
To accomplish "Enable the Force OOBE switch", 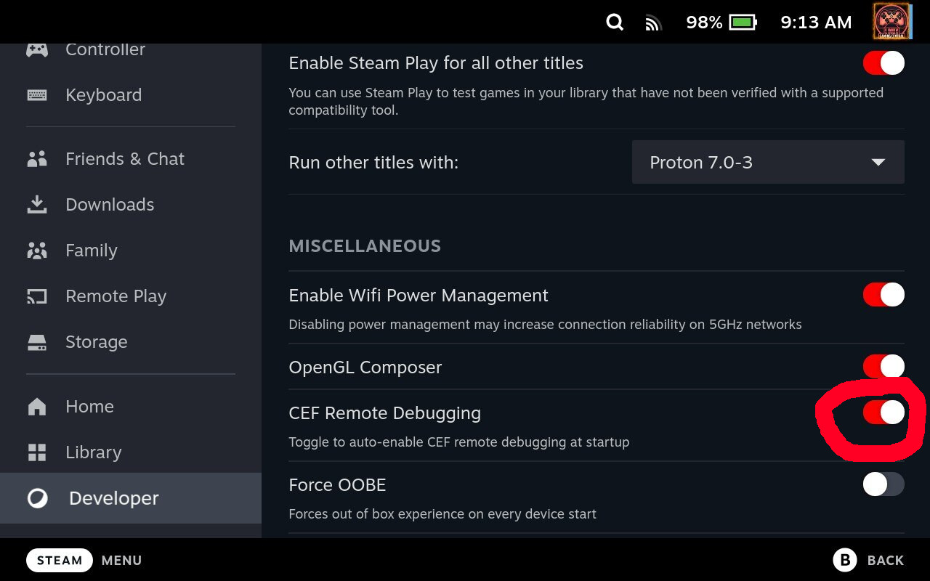I will (883, 484).
